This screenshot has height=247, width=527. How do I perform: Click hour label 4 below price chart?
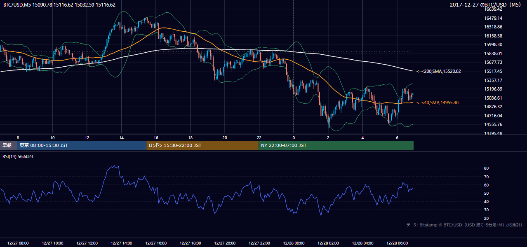(x=362, y=137)
